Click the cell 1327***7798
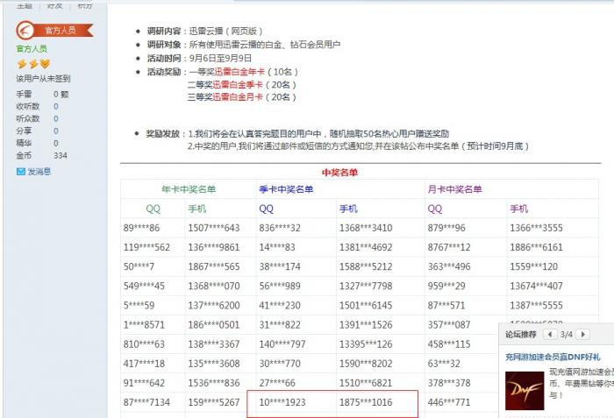This screenshot has height=418, width=614. pyautogui.click(x=366, y=286)
